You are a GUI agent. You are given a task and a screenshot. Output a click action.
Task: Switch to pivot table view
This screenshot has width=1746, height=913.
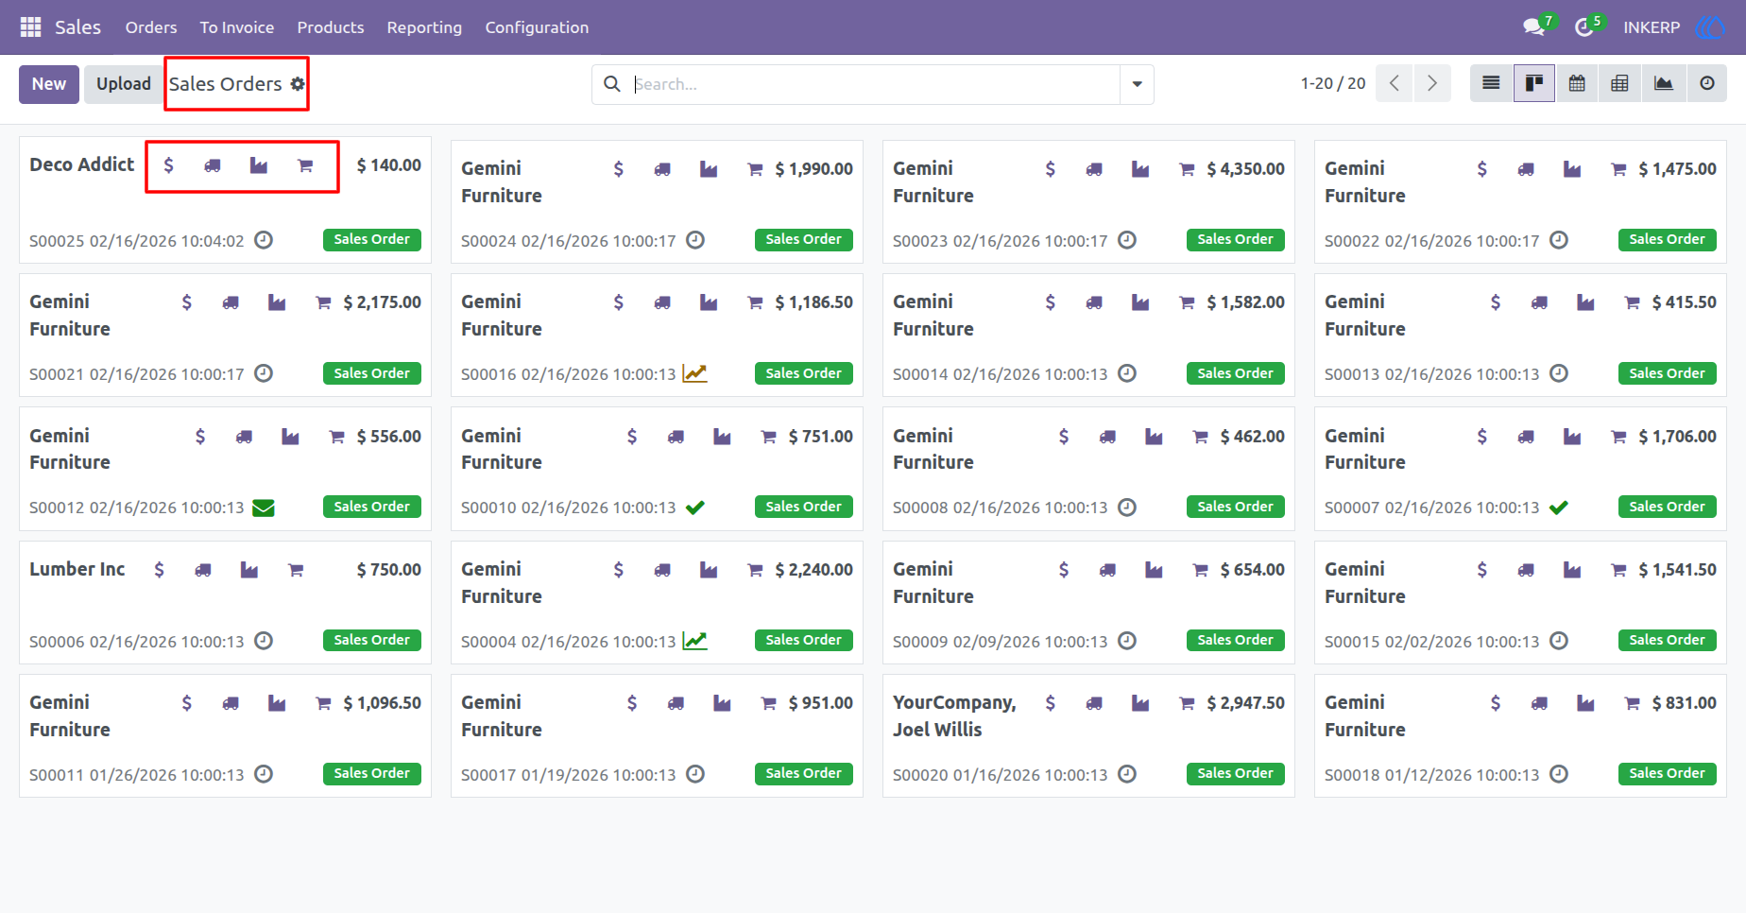(1619, 83)
